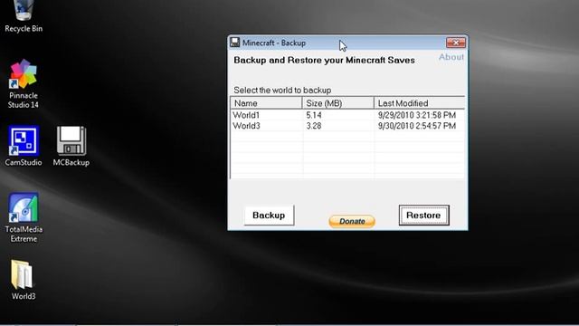Select the MCBackup floppy disk icon
This screenshot has width=579, height=326.
pyautogui.click(x=71, y=146)
